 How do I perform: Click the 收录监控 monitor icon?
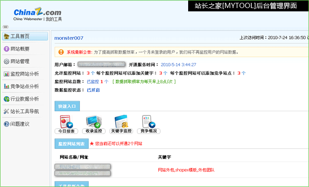[x=94, y=122]
